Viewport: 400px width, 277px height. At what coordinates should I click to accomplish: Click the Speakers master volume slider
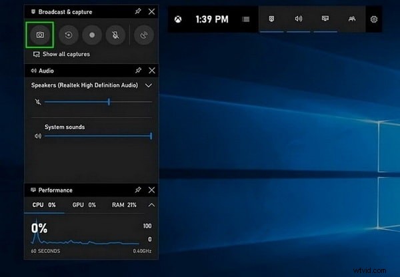[98, 102]
